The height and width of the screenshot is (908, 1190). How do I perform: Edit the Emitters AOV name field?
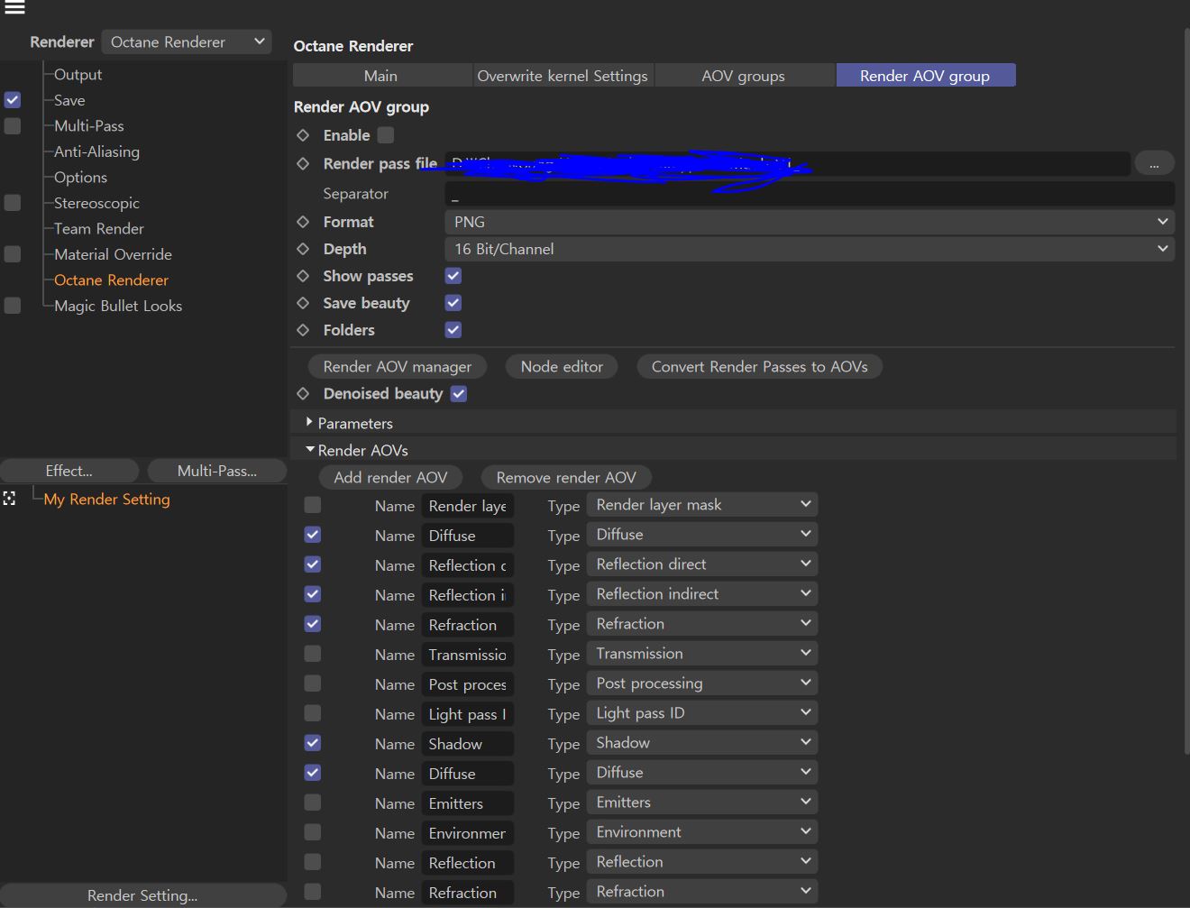point(468,803)
